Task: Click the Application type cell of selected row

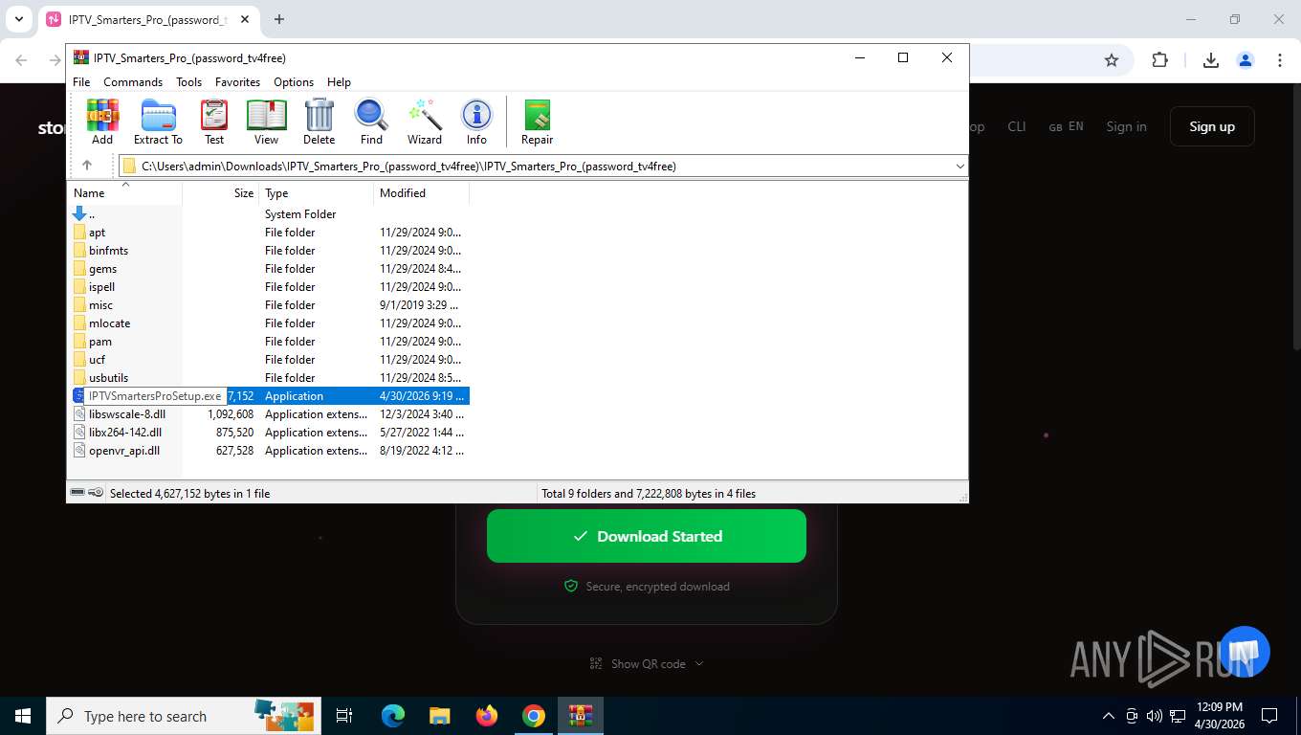Action: click(294, 396)
